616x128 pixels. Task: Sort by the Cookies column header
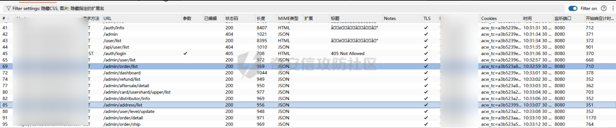click(489, 18)
